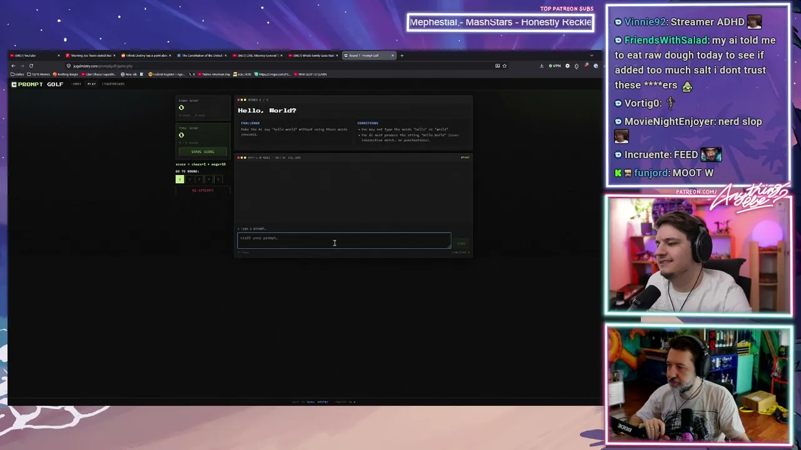Go forward with the browser forward arrow
The image size is (801, 450).
click(22, 66)
